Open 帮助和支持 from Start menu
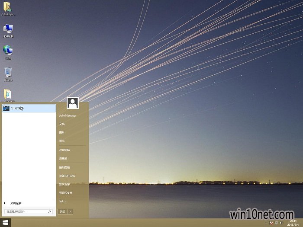The height and width of the screenshot is (227, 303). pyautogui.click(x=66, y=192)
